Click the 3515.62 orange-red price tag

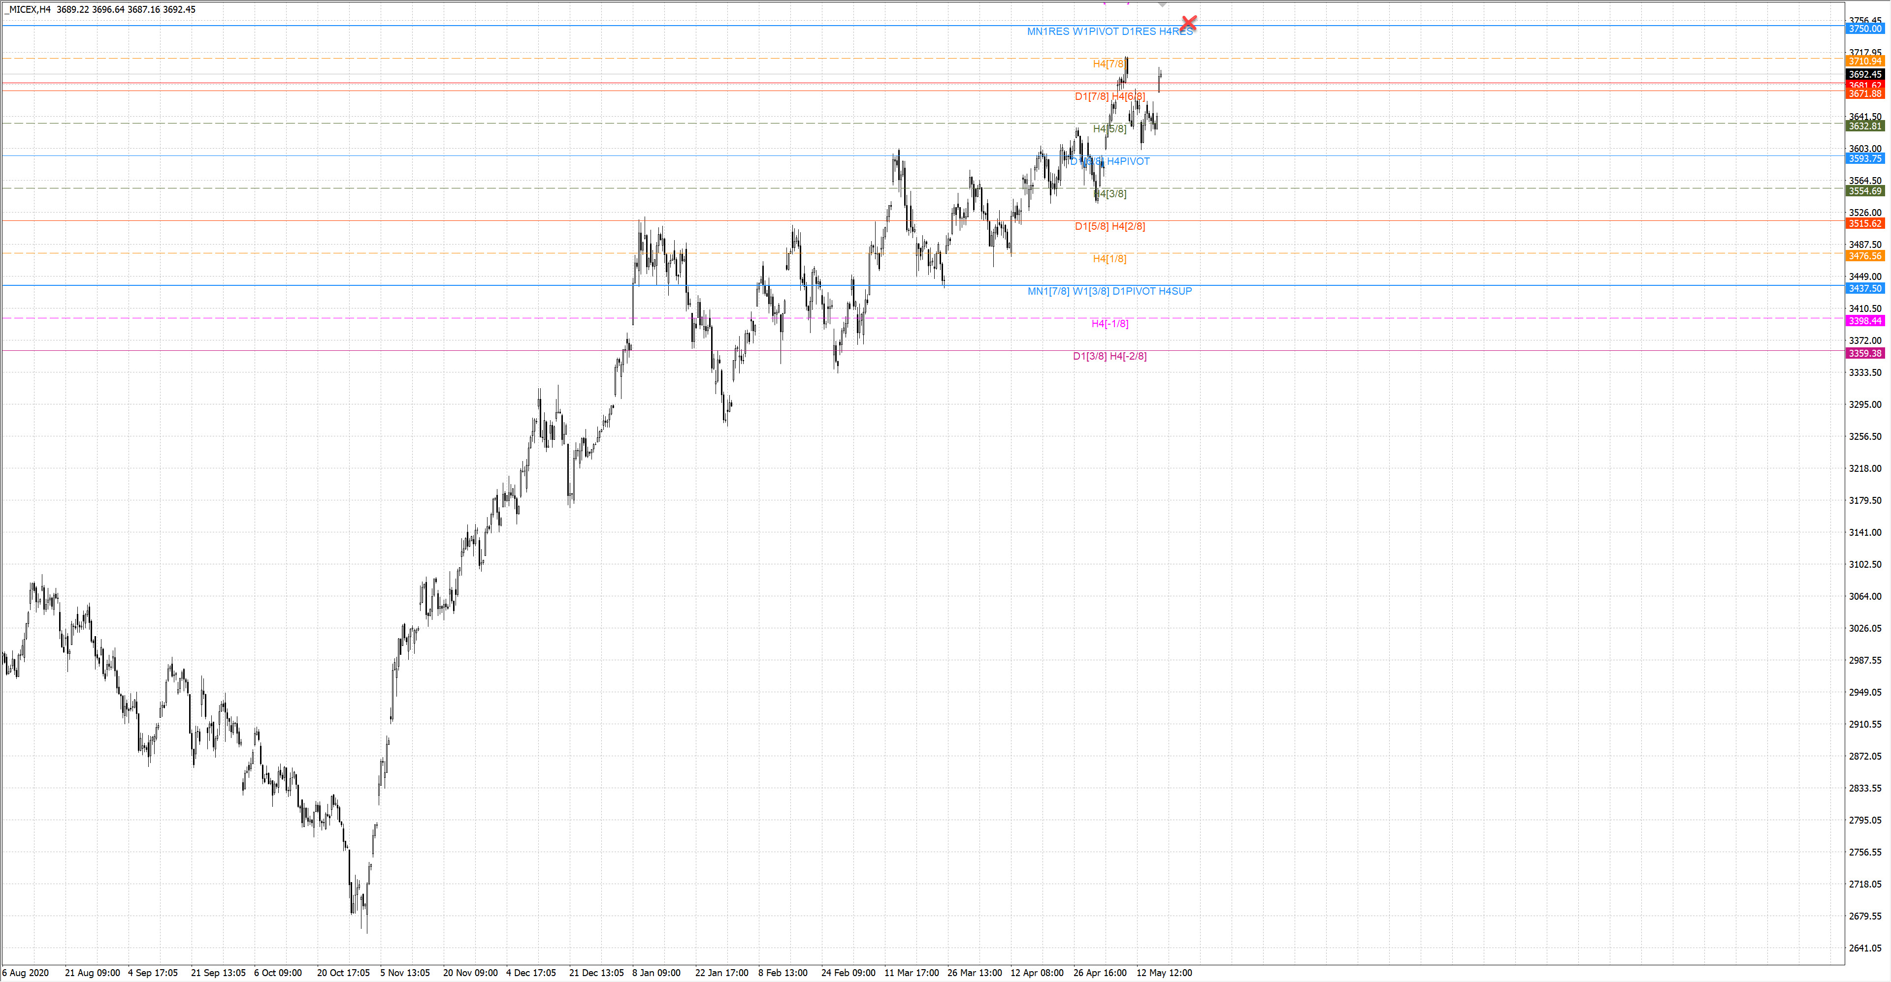coord(1864,224)
